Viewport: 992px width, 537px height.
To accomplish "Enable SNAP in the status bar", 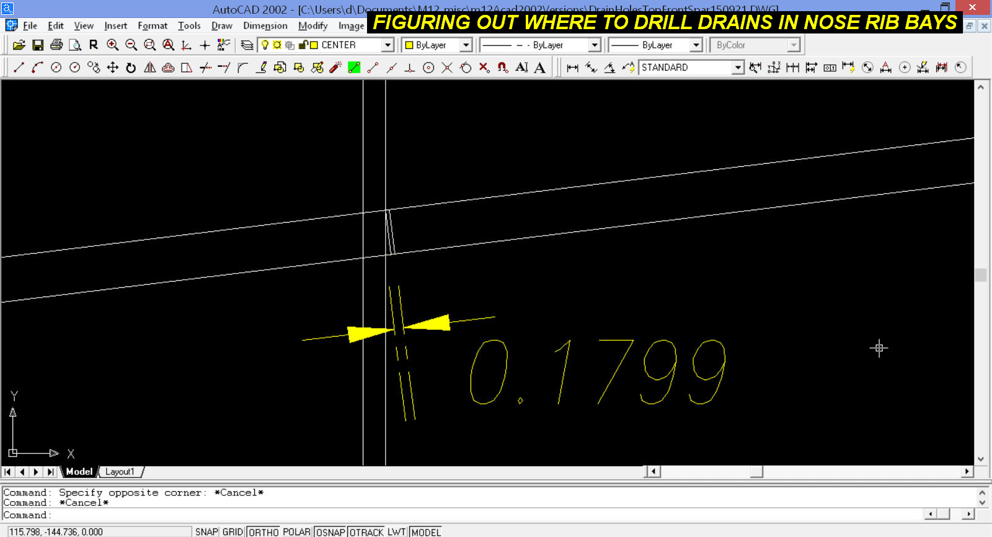I will tap(206, 532).
